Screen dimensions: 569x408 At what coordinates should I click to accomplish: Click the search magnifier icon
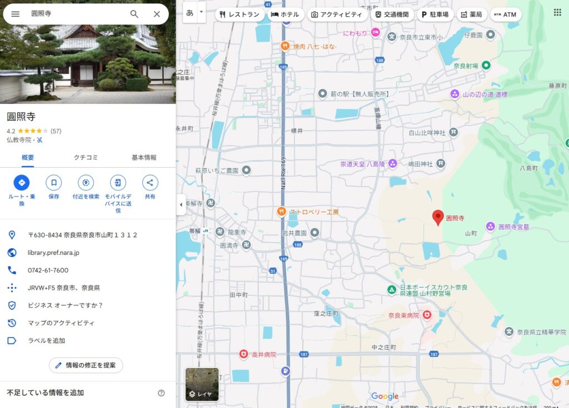click(x=134, y=14)
